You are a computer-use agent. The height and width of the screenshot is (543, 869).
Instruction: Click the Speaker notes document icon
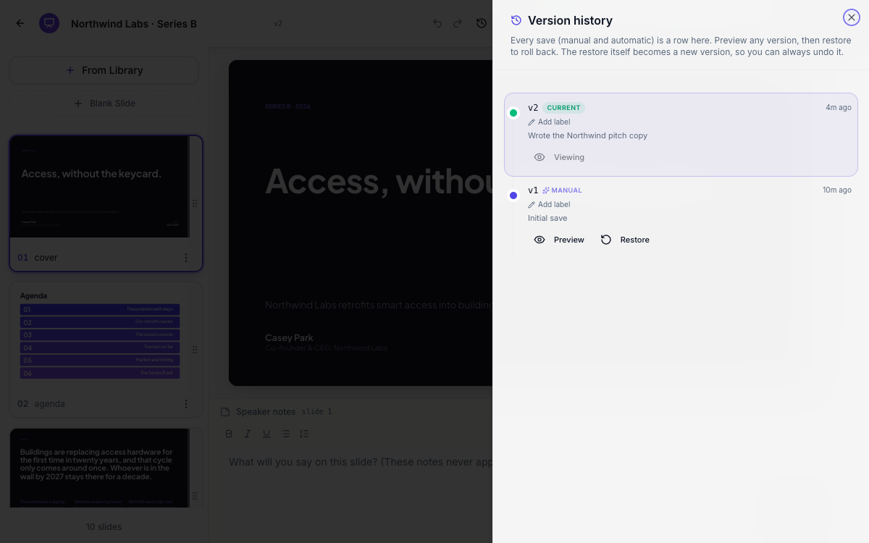225,412
